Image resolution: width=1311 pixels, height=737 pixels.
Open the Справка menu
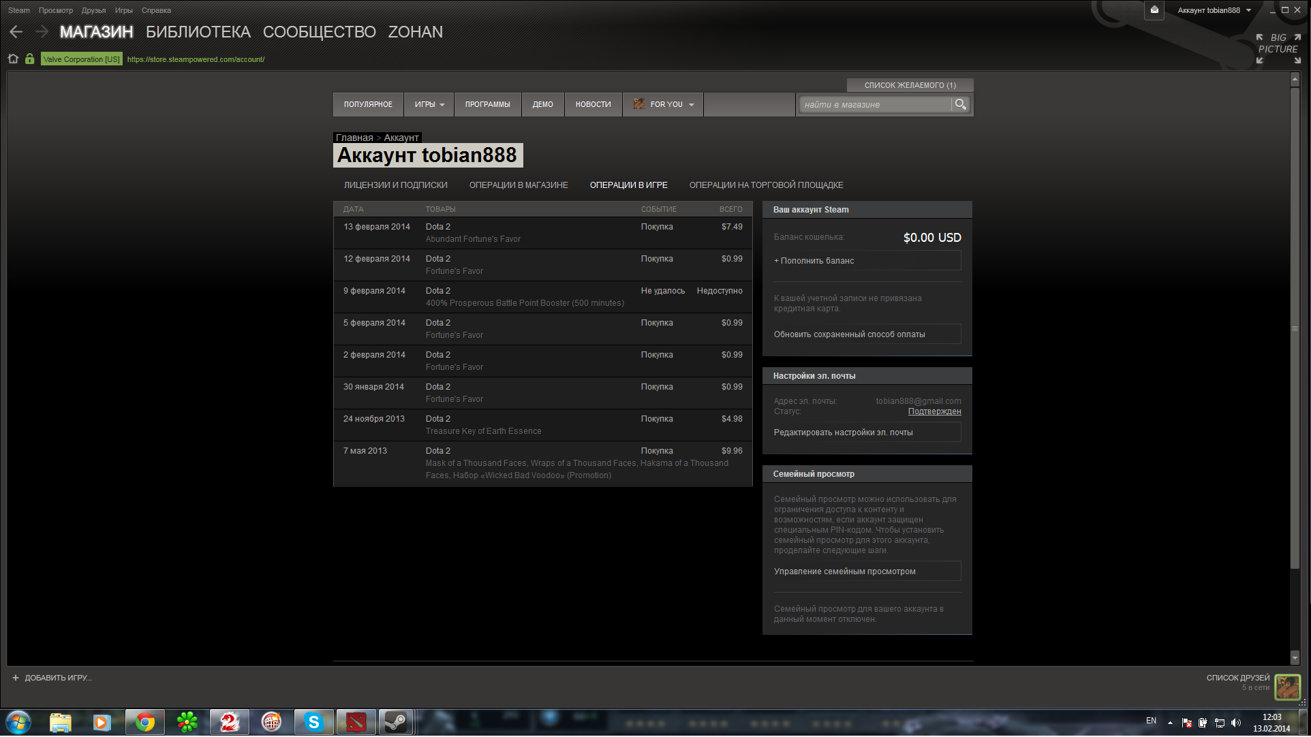tap(157, 10)
